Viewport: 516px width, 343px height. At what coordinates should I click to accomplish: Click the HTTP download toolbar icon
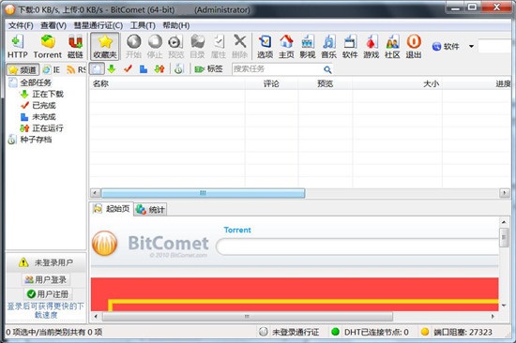(18, 46)
